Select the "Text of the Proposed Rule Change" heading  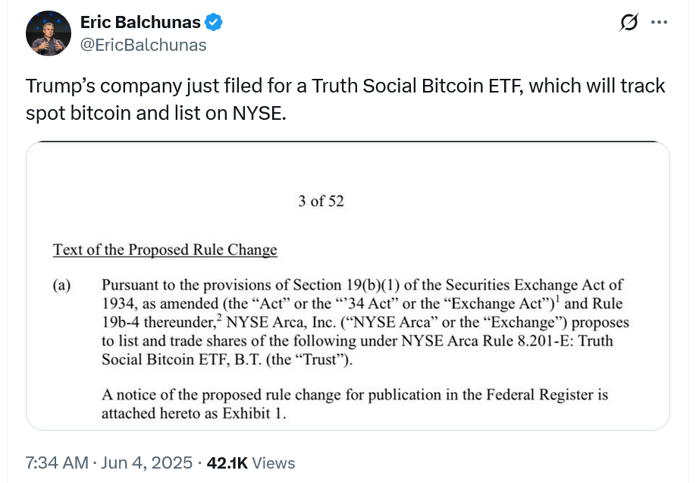(x=165, y=249)
